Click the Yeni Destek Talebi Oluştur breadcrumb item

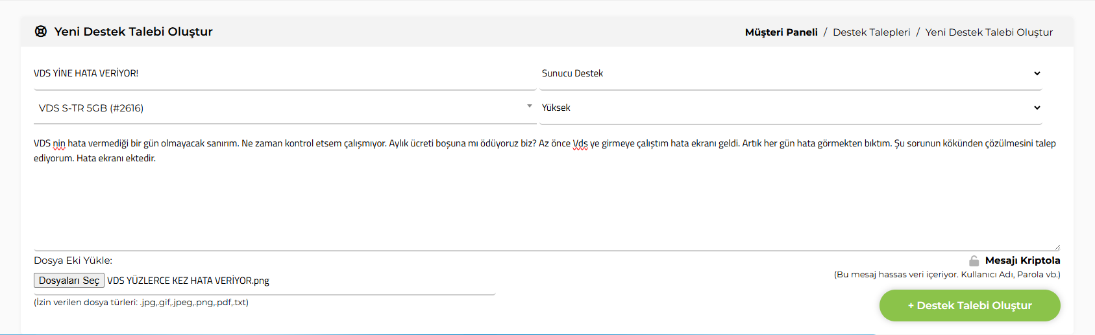click(989, 32)
